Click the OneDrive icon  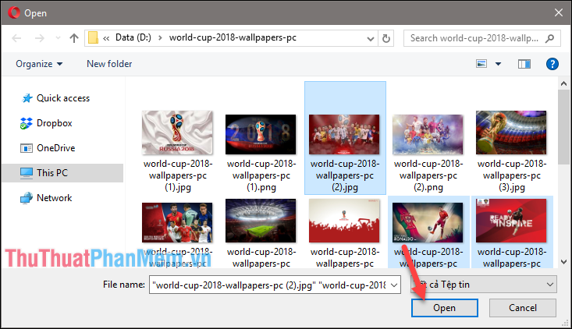[27, 148]
